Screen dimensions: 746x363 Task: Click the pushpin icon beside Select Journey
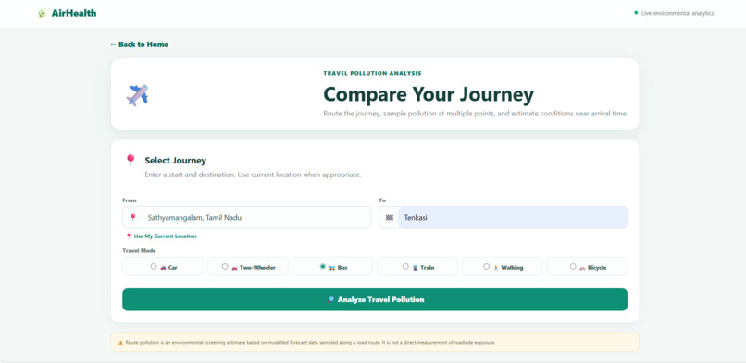tap(131, 160)
